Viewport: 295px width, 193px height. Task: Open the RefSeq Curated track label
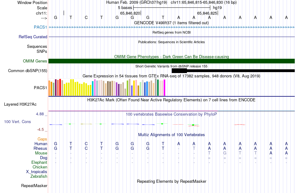click(x=33, y=37)
